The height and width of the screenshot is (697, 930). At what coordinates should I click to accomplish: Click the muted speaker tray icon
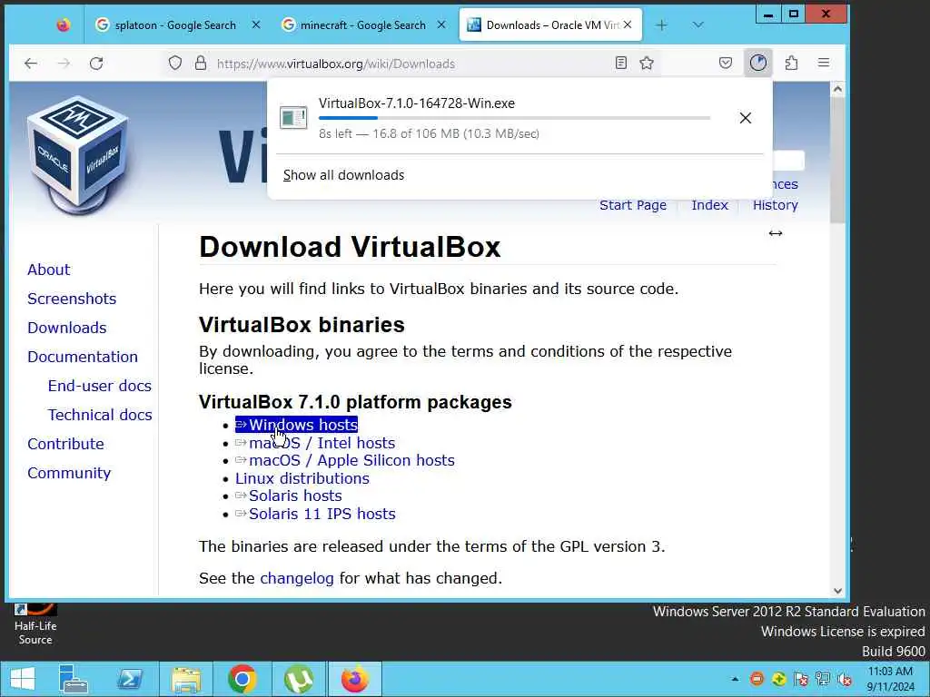[845, 679]
